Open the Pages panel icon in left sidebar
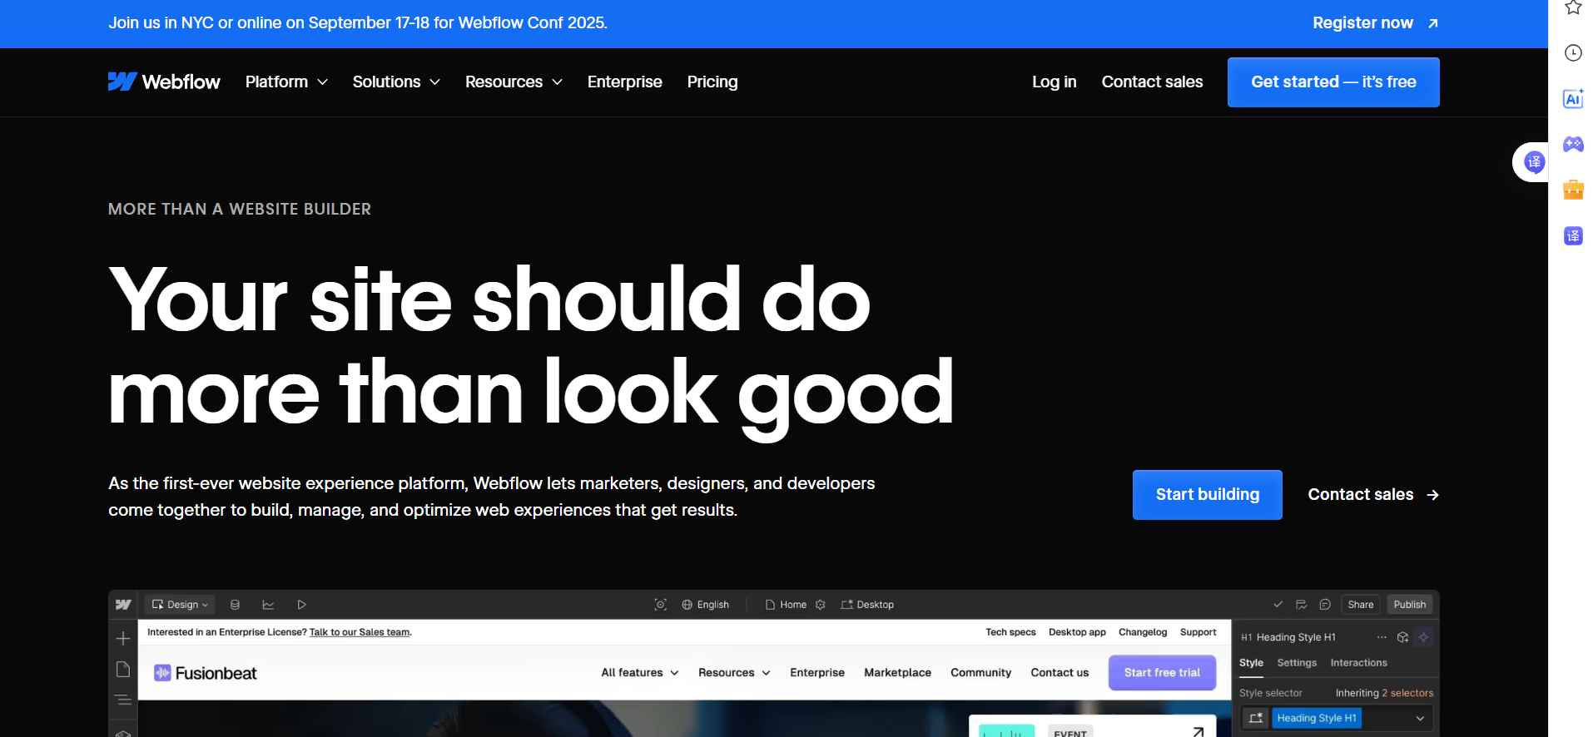Viewport: 1593px width, 737px height. 123,670
